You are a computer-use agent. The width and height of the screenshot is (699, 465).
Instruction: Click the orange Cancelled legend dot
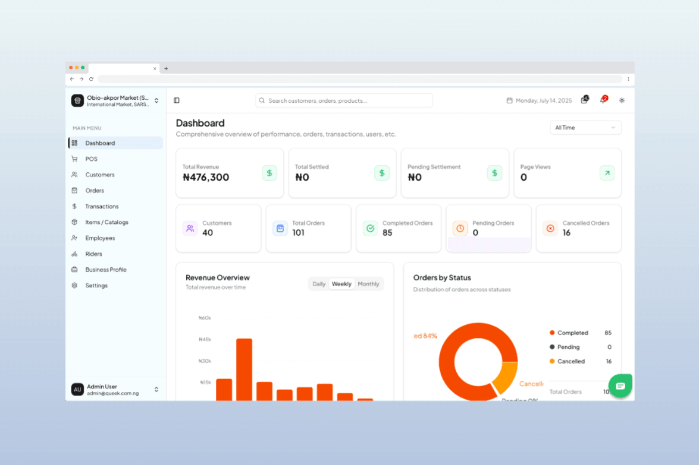click(x=552, y=361)
